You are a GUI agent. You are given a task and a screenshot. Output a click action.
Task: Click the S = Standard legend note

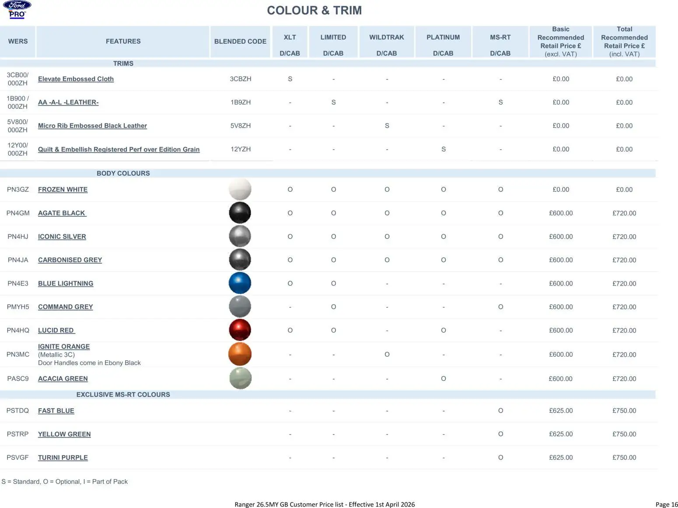click(65, 482)
